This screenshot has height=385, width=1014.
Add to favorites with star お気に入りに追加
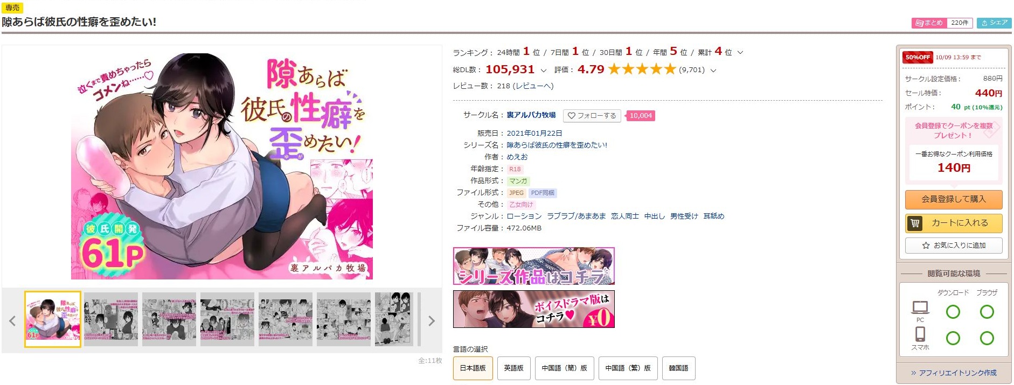point(954,246)
